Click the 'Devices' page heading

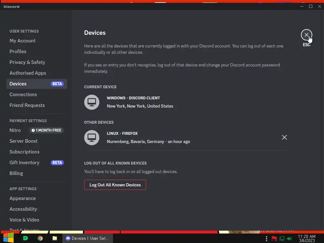95,33
